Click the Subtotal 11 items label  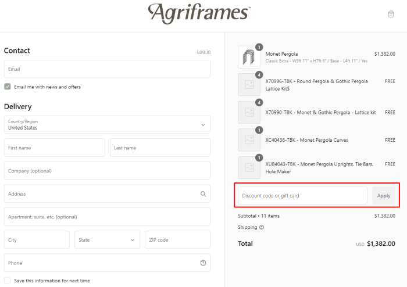[x=259, y=216]
